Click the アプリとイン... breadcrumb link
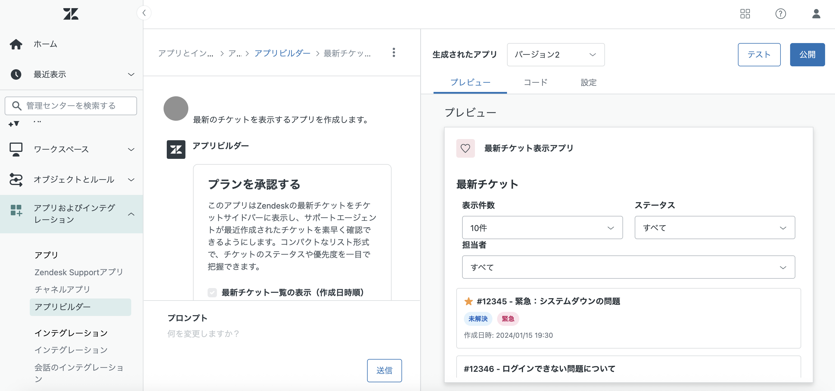Viewport: 835px width, 391px height. (x=185, y=53)
